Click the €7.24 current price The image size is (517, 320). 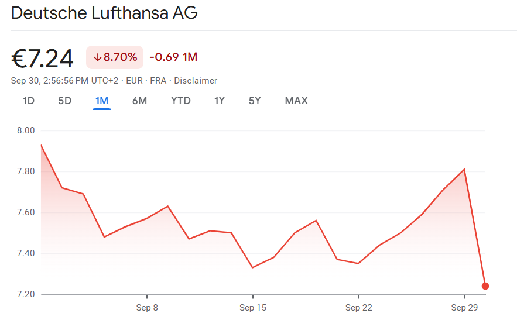click(43, 58)
